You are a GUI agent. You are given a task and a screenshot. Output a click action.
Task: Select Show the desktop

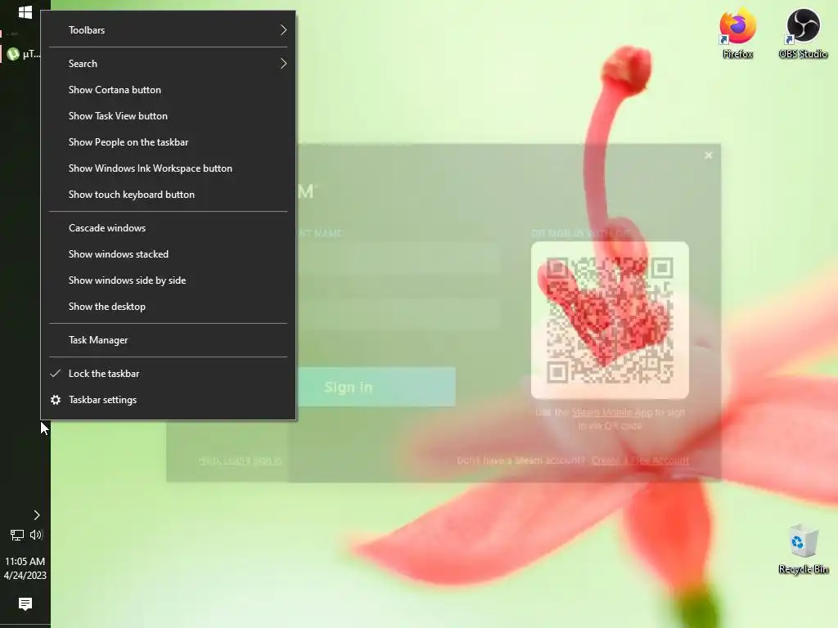tap(169, 307)
